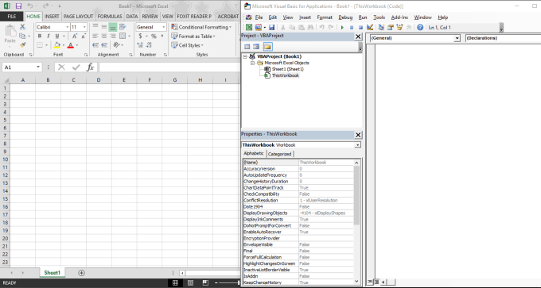
Task: Open Insert menu in VBA editor
Action: click(305, 17)
